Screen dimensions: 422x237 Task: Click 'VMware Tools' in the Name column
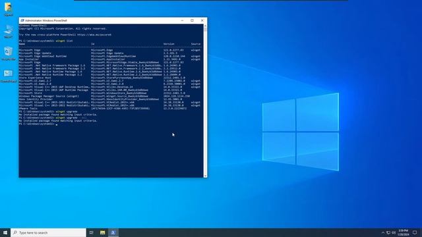coord(28,109)
